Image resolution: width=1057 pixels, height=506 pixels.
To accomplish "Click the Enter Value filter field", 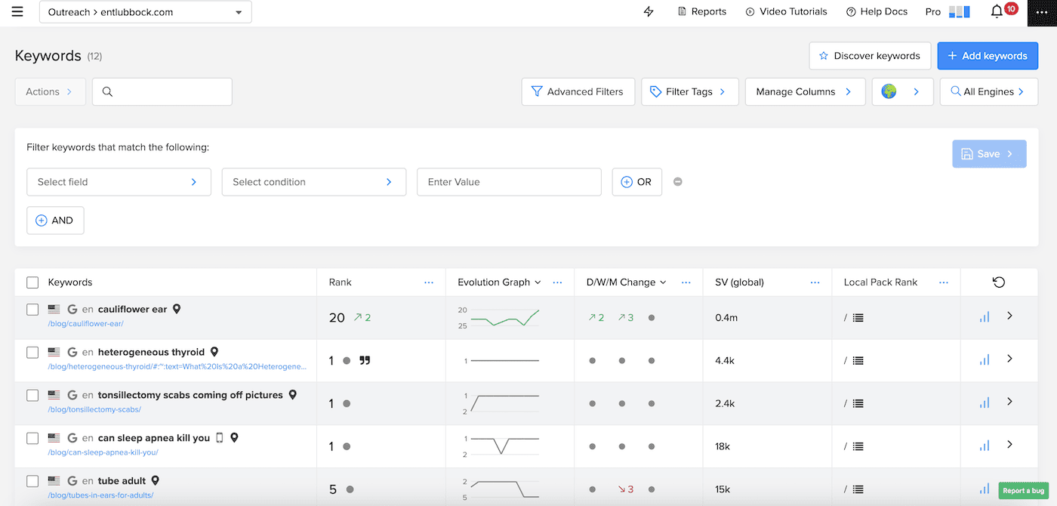I will [x=509, y=182].
